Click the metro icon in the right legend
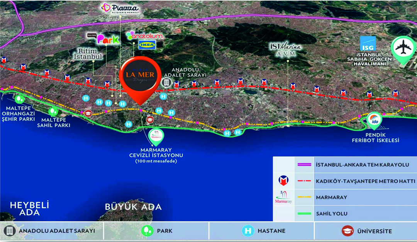The width and height of the screenshot is (417, 242). click(x=284, y=181)
